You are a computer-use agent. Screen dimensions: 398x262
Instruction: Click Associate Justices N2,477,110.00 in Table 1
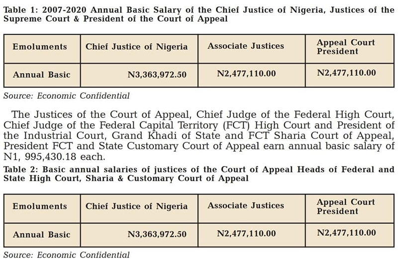pos(246,73)
